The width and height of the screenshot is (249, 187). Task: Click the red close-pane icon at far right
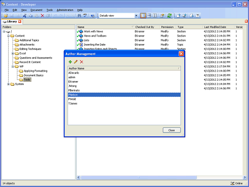pos(246,21)
